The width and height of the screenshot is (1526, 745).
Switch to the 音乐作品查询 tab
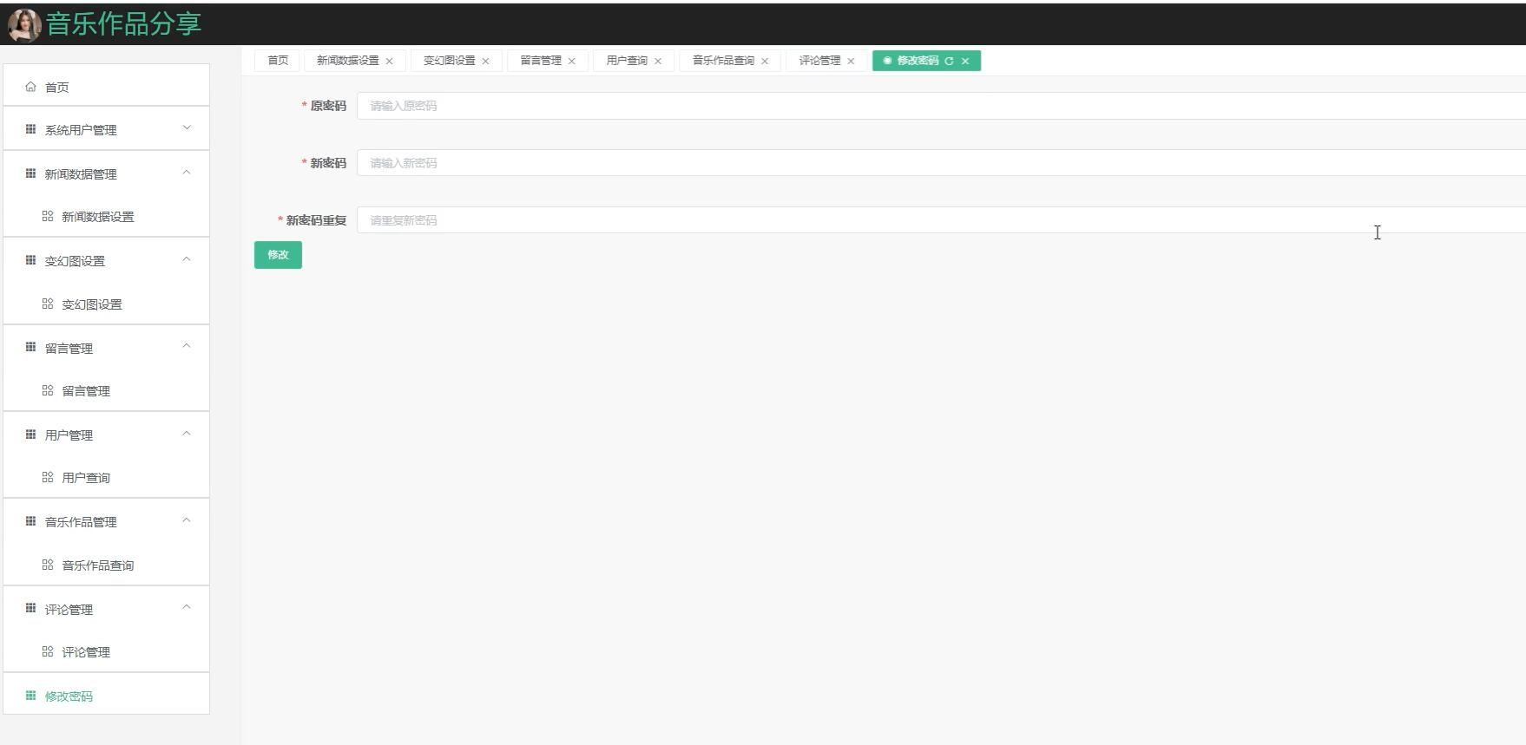(x=722, y=61)
